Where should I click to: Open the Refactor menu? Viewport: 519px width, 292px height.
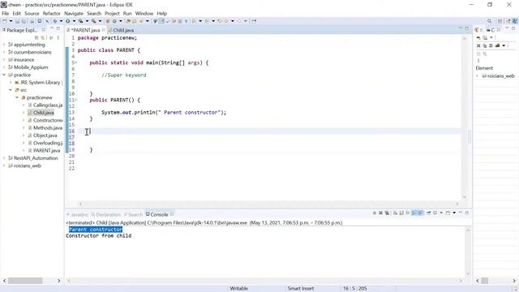(x=52, y=13)
